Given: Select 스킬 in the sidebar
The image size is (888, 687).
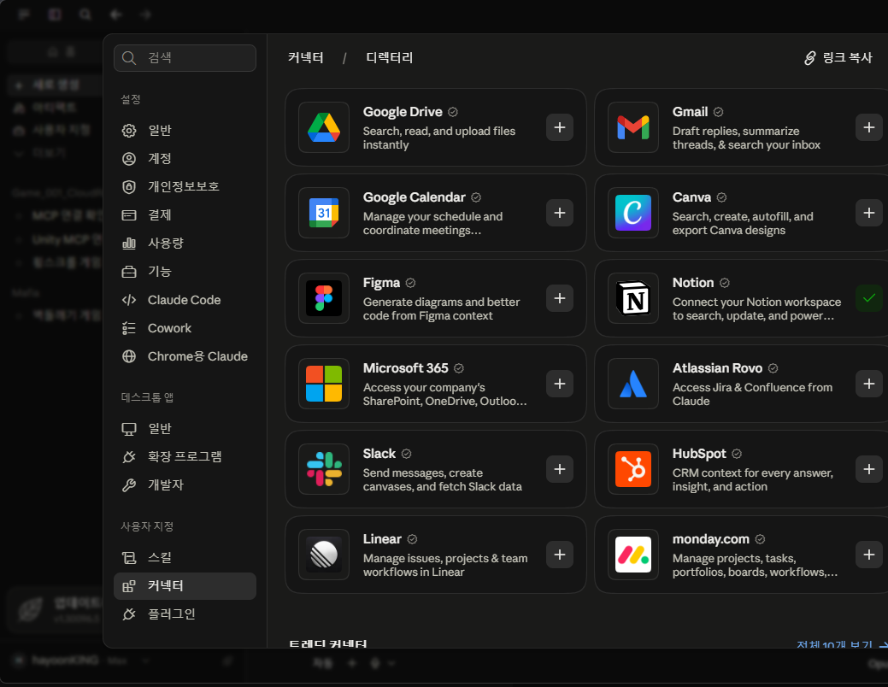Looking at the screenshot, I should (x=185, y=557).
